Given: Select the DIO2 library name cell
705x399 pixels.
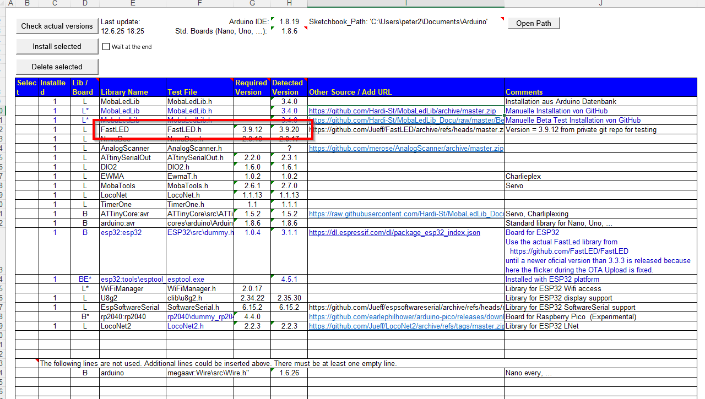Looking at the screenshot, I should coord(133,167).
